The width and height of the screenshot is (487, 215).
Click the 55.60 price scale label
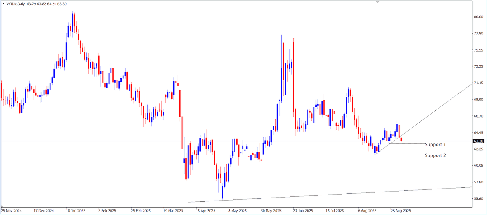pyautogui.click(x=478, y=199)
